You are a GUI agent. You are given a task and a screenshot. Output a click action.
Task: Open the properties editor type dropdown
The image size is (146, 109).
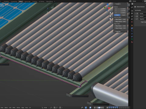133,4
